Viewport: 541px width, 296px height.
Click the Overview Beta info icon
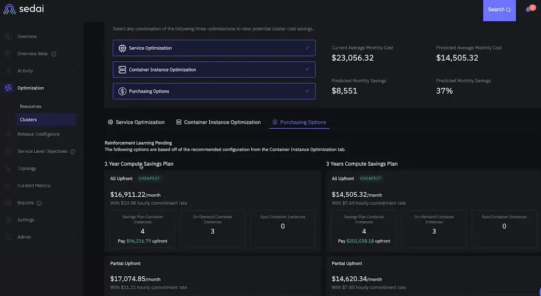[54, 54]
